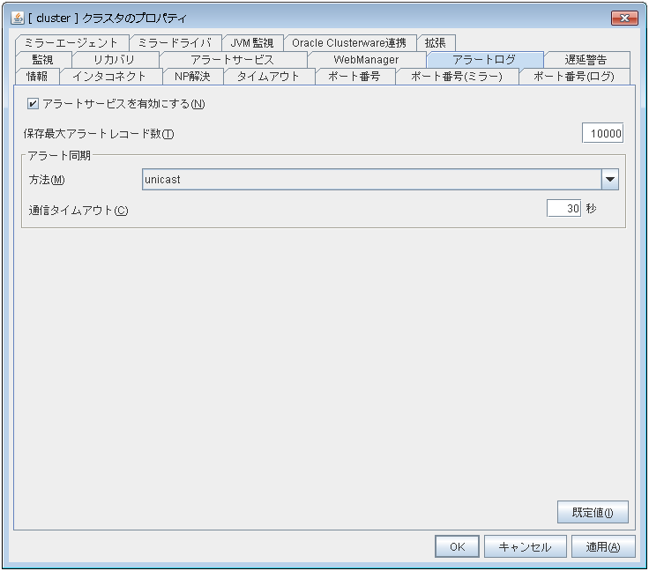Click the Java icon in title bar

17,18
